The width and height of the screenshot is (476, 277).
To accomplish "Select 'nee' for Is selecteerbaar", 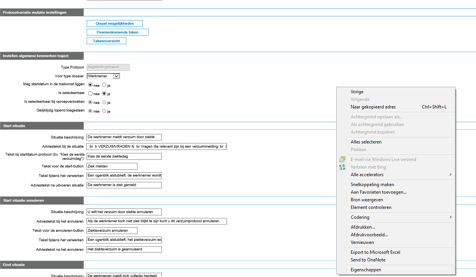I will [90, 94].
